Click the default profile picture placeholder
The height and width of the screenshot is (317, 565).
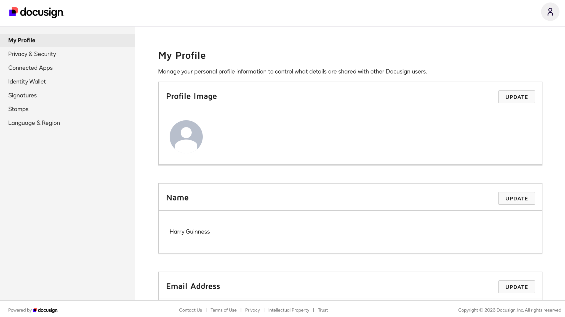tap(186, 137)
